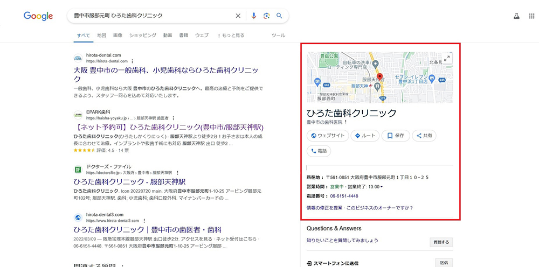Switch to the 画像 tab
This screenshot has height=267, width=539.
118,36
